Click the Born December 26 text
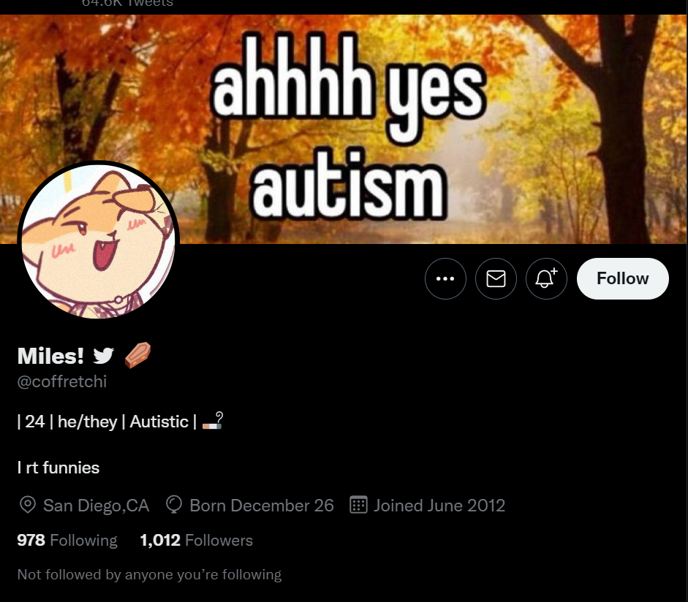The image size is (688, 602). (x=262, y=506)
